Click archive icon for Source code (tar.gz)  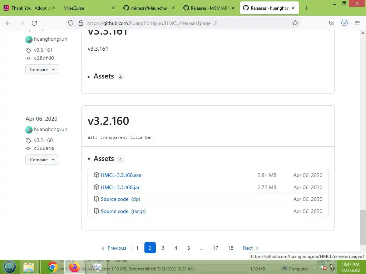coord(97,211)
